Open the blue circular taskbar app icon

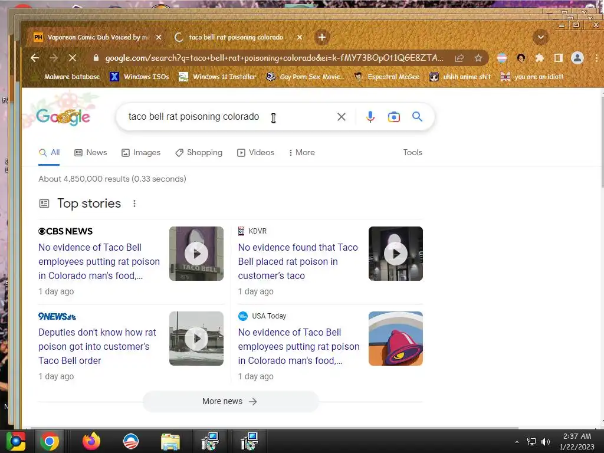[131, 441]
